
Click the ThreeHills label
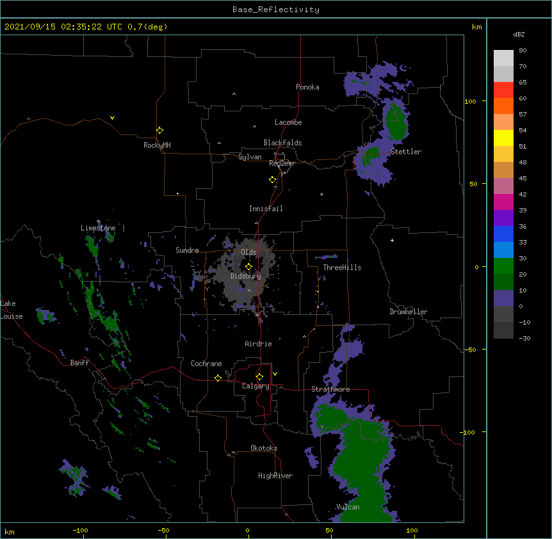click(342, 268)
